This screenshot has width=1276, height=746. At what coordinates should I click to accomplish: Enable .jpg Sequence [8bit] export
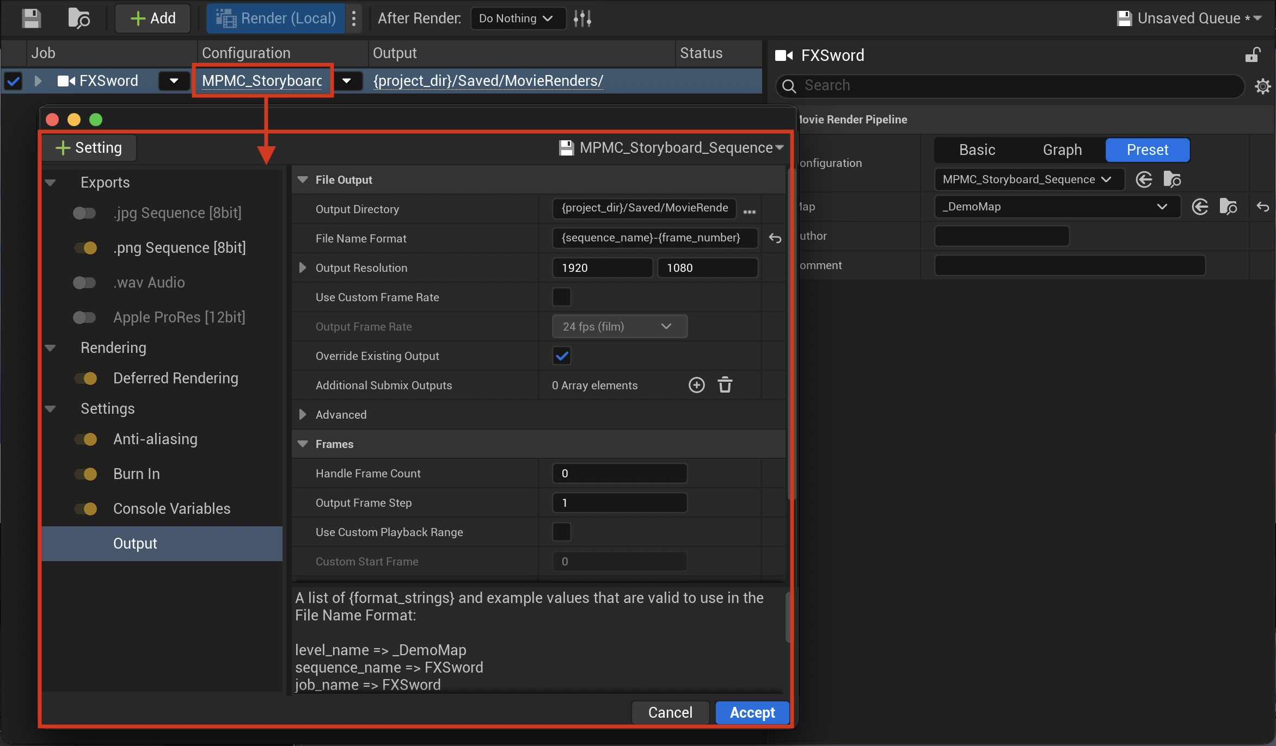point(84,213)
